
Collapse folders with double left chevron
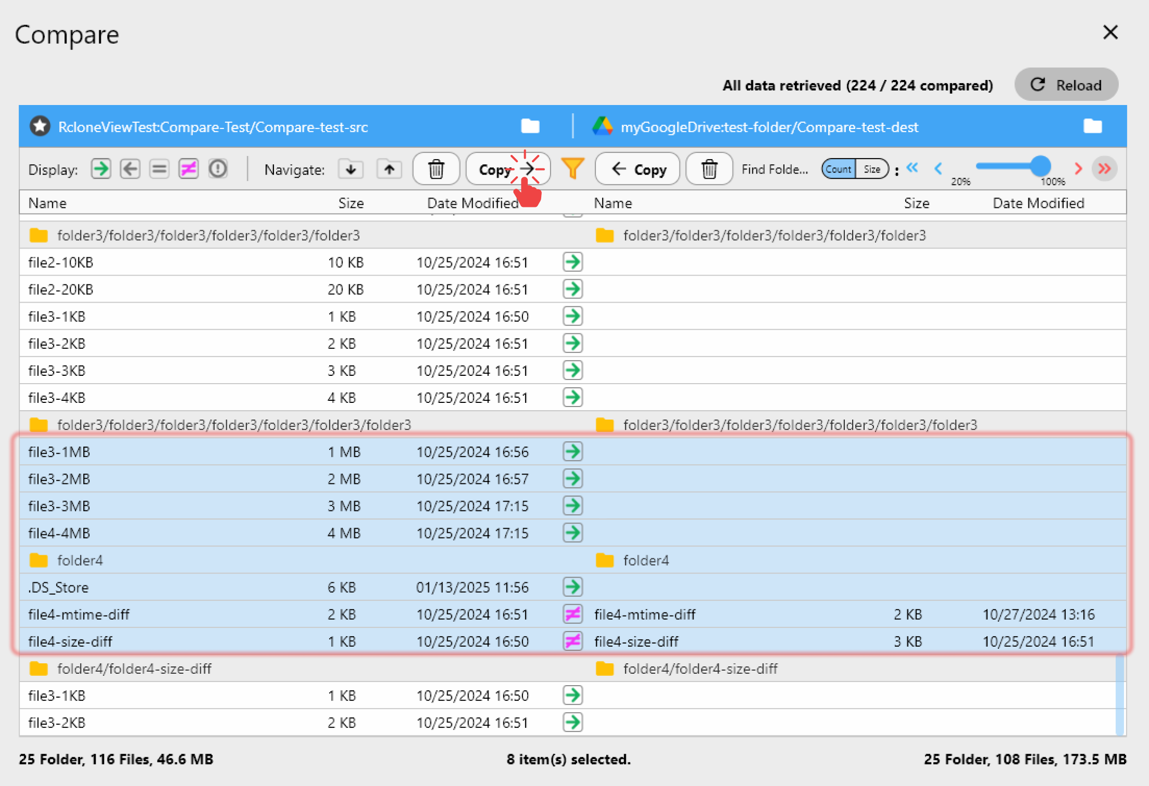(x=912, y=168)
